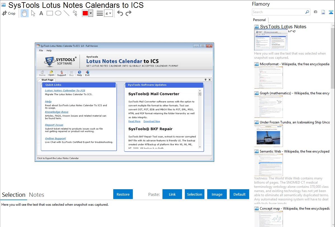Viewport: 335px width, 227px height.
Task: Choose the arrow pointer tool
Action: point(33,13)
